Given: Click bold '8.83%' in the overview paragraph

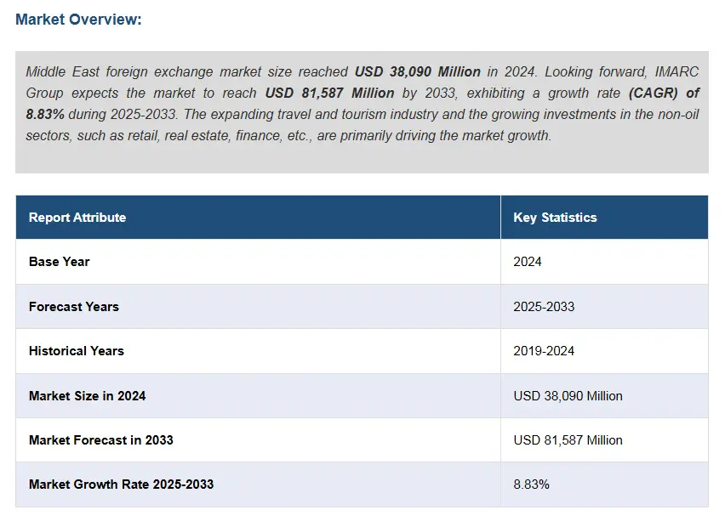Looking at the screenshot, I should pos(45,115).
